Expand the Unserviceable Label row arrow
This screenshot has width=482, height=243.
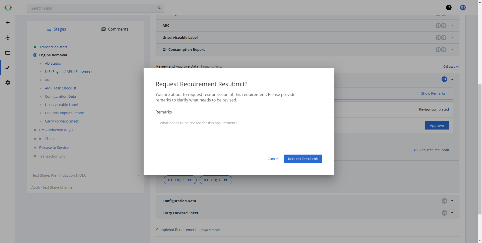(452, 37)
